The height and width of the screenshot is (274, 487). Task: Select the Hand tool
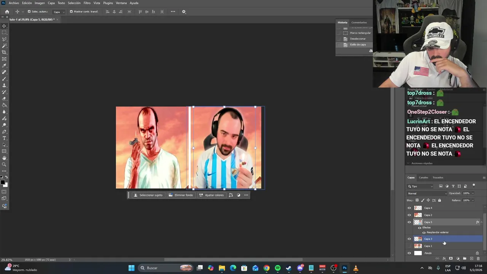(x=4, y=158)
